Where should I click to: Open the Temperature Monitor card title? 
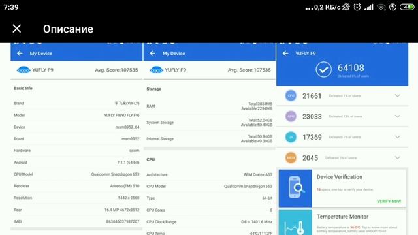[342, 217]
